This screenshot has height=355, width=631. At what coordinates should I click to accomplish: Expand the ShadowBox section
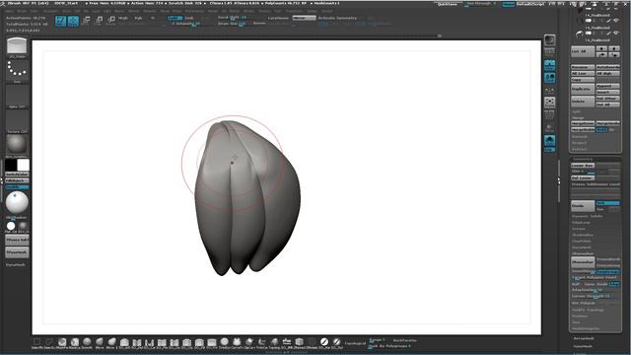(583, 235)
